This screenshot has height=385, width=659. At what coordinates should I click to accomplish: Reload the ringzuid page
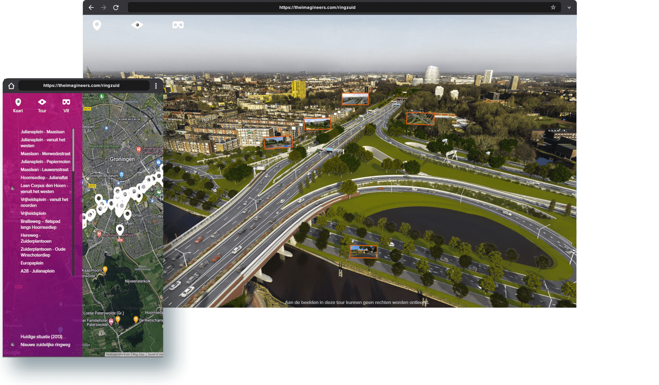click(x=116, y=7)
